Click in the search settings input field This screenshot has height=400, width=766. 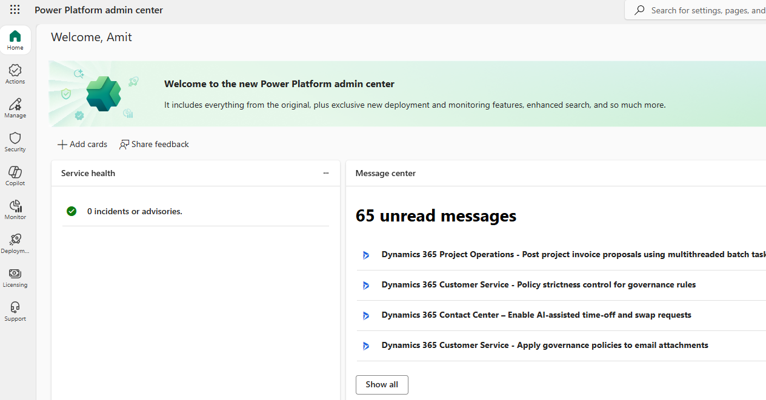tap(708, 10)
